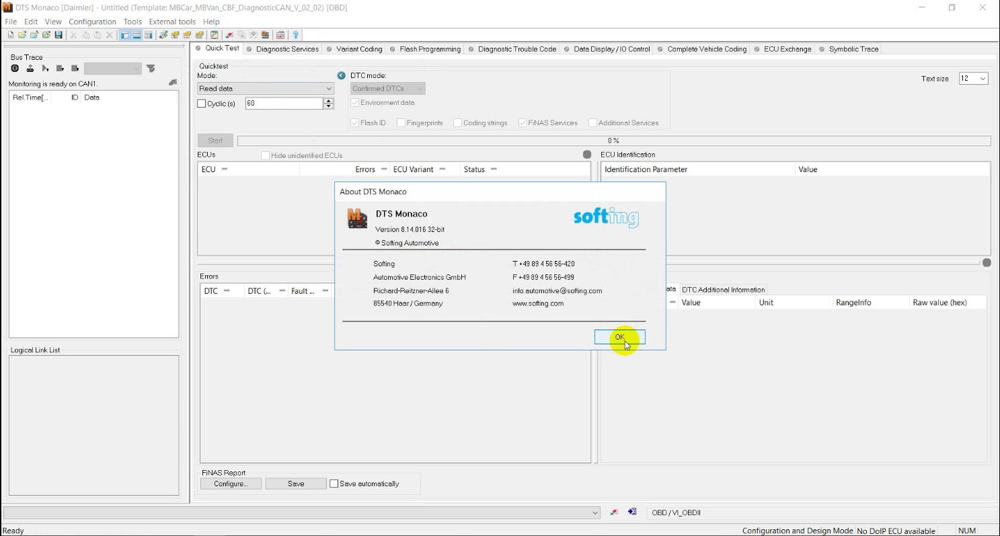Check the Coding strings option
1000x536 pixels.
click(457, 123)
